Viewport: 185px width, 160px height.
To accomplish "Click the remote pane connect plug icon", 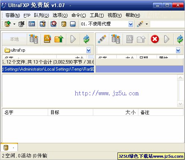I will (102, 39).
